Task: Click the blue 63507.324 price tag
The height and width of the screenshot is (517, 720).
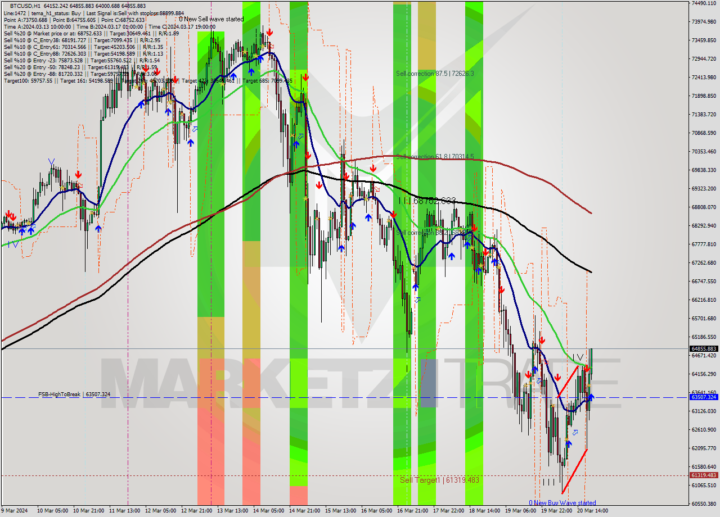Action: [703, 397]
